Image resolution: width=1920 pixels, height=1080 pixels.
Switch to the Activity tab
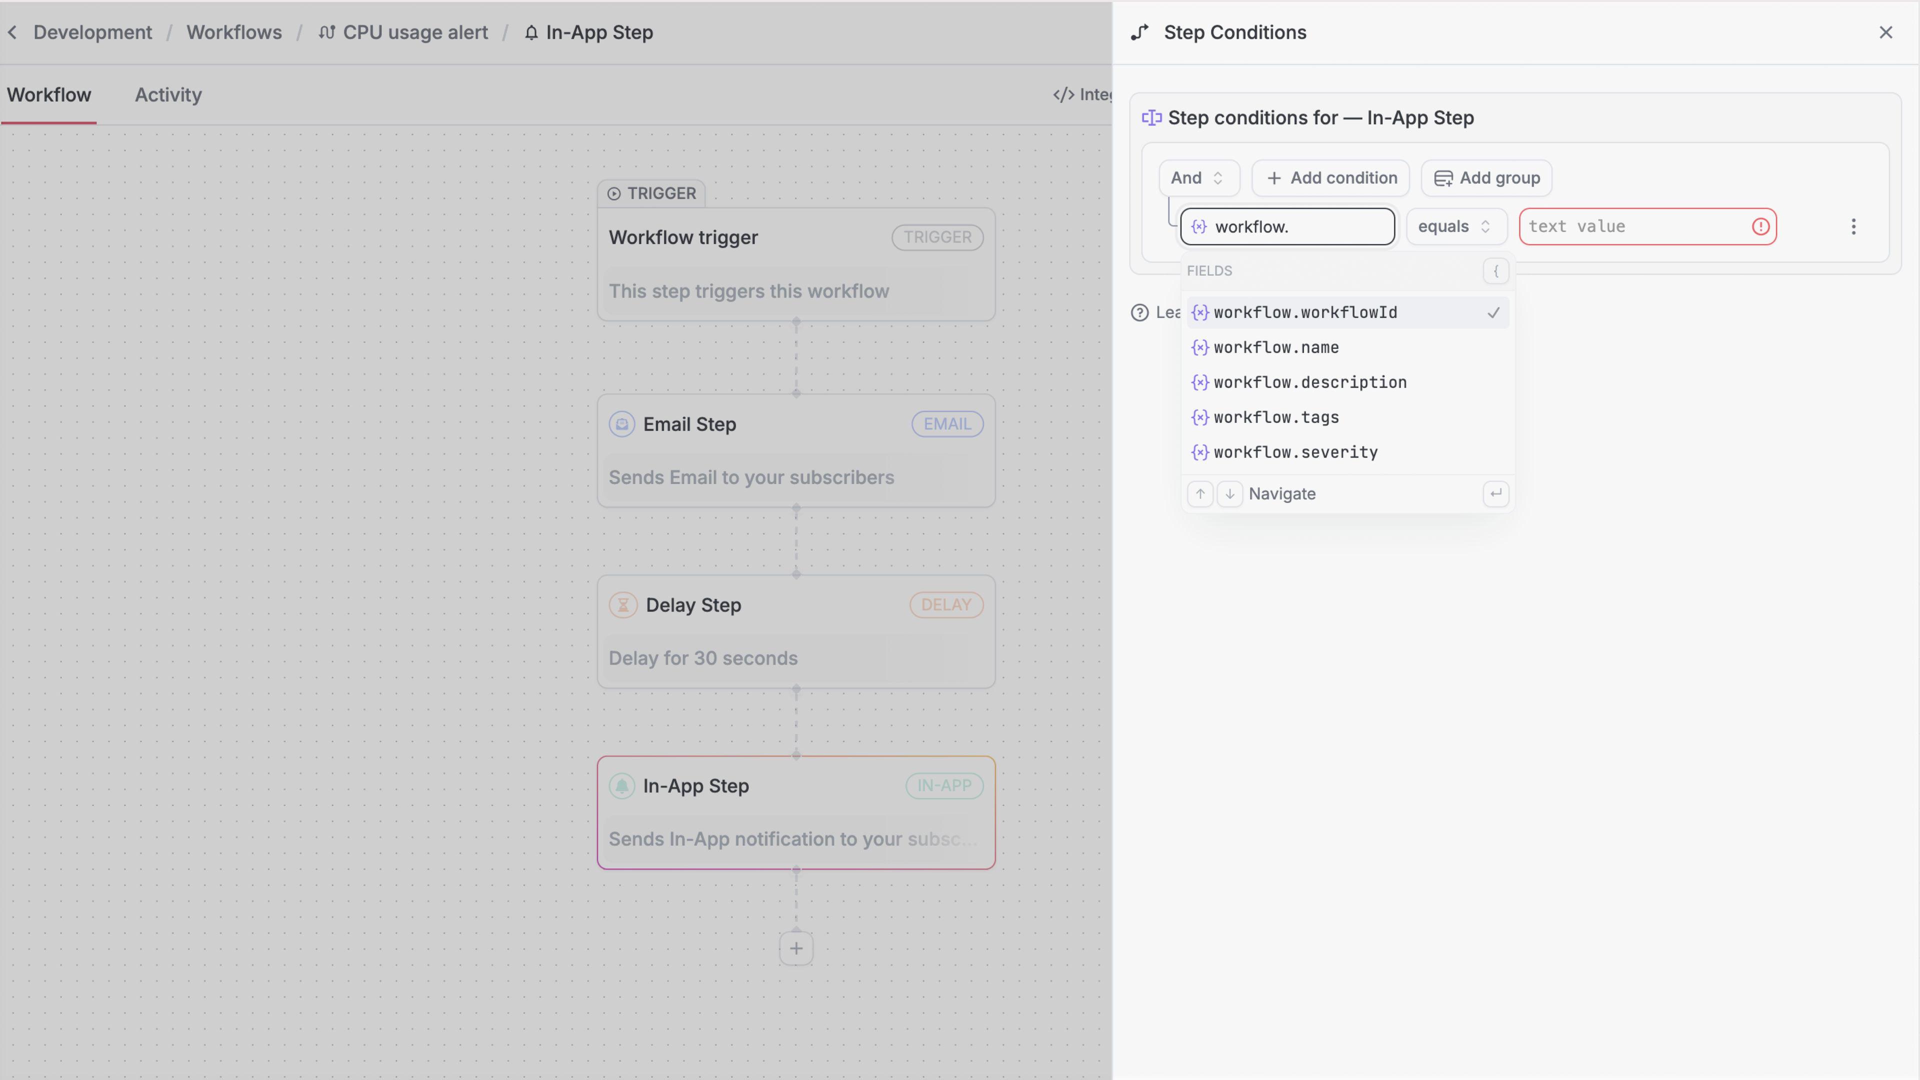tap(167, 94)
